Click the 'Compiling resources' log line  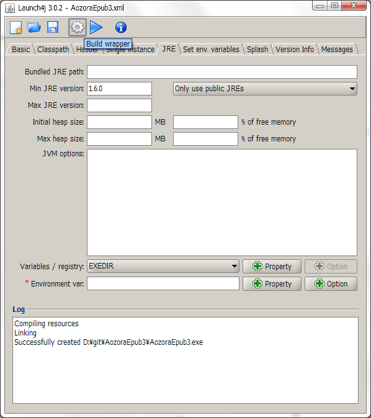pos(47,324)
